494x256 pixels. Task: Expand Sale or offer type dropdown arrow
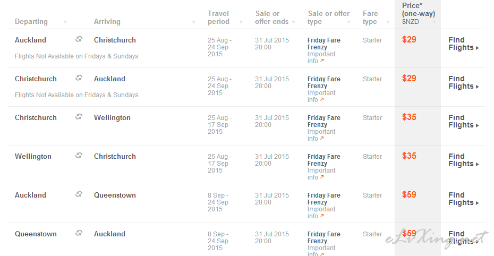click(349, 22)
